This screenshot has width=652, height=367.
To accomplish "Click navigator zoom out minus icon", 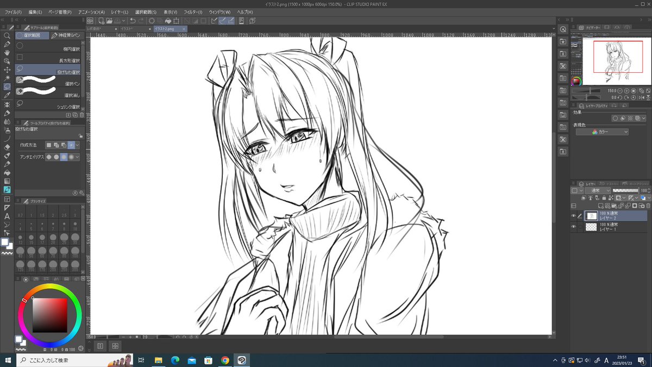I will click(x=620, y=90).
